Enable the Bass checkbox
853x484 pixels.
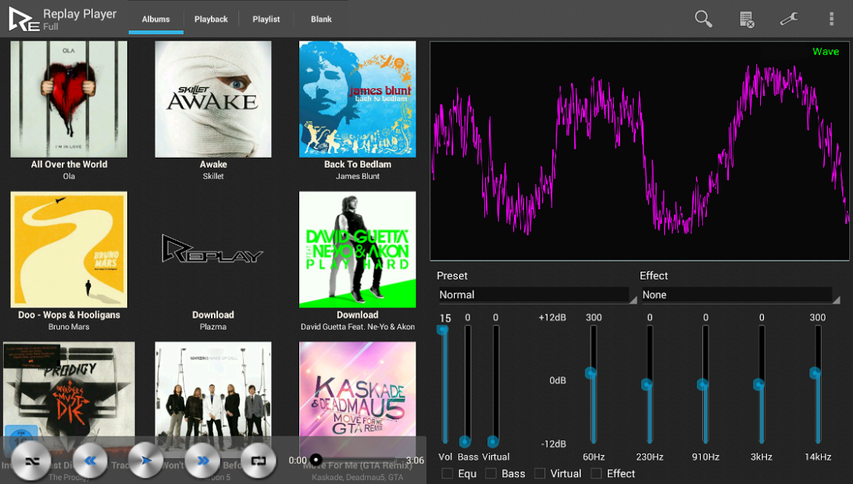(x=491, y=474)
